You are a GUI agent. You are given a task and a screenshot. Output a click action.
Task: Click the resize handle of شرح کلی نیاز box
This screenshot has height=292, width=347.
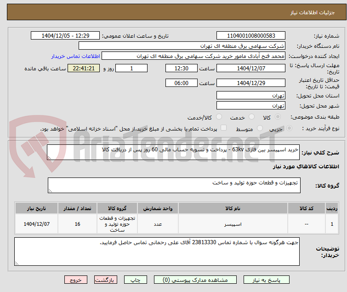point(49,158)
